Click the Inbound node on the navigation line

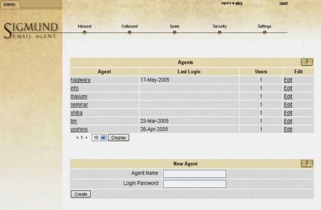84,33
